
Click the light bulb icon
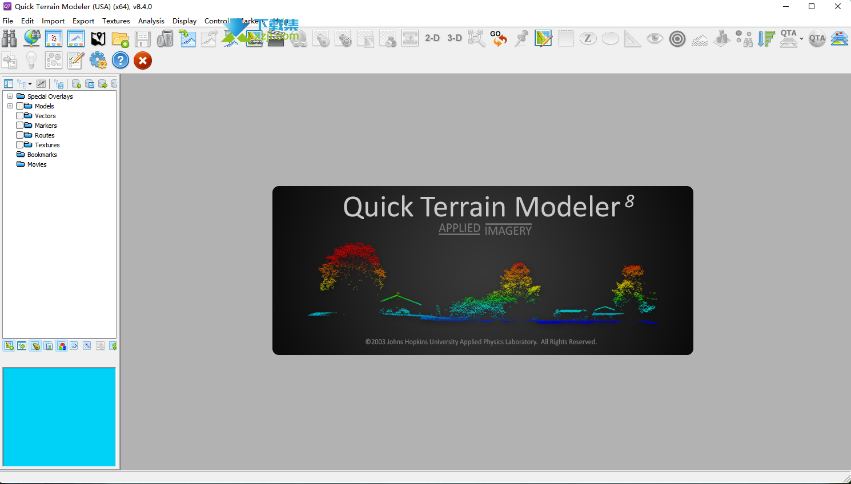31,61
